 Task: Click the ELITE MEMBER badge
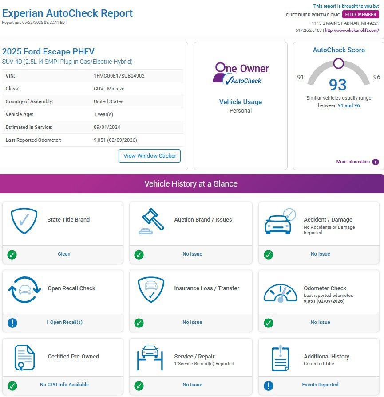[360, 15]
